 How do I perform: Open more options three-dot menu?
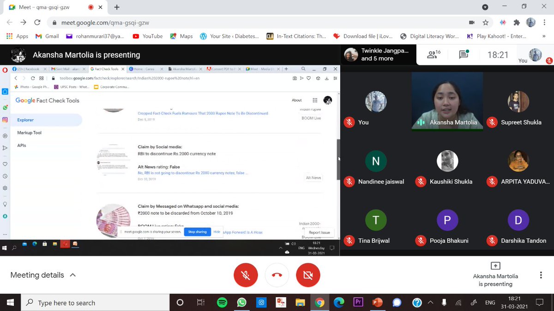point(541,275)
